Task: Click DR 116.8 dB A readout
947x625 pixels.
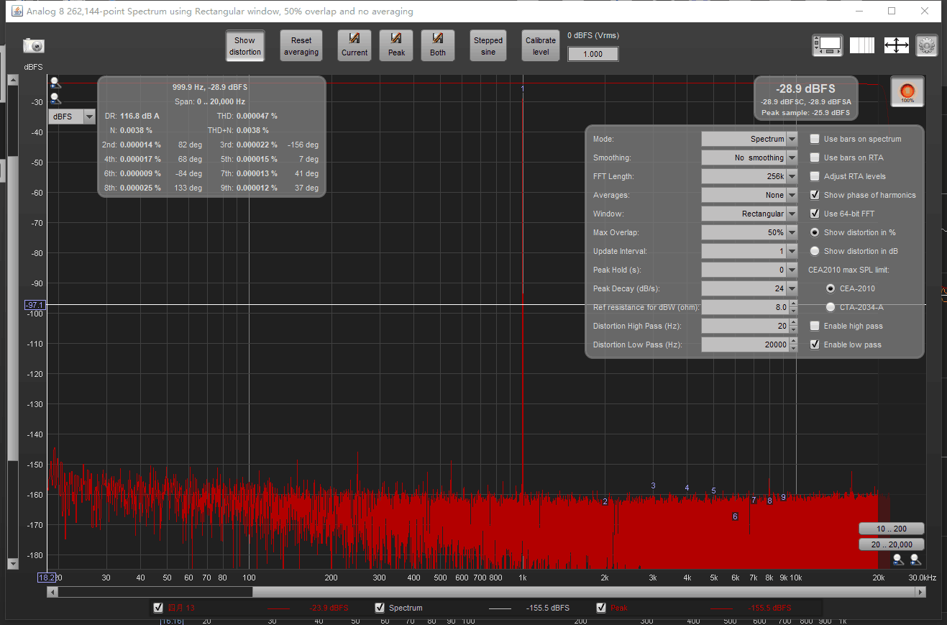Action: [x=132, y=116]
